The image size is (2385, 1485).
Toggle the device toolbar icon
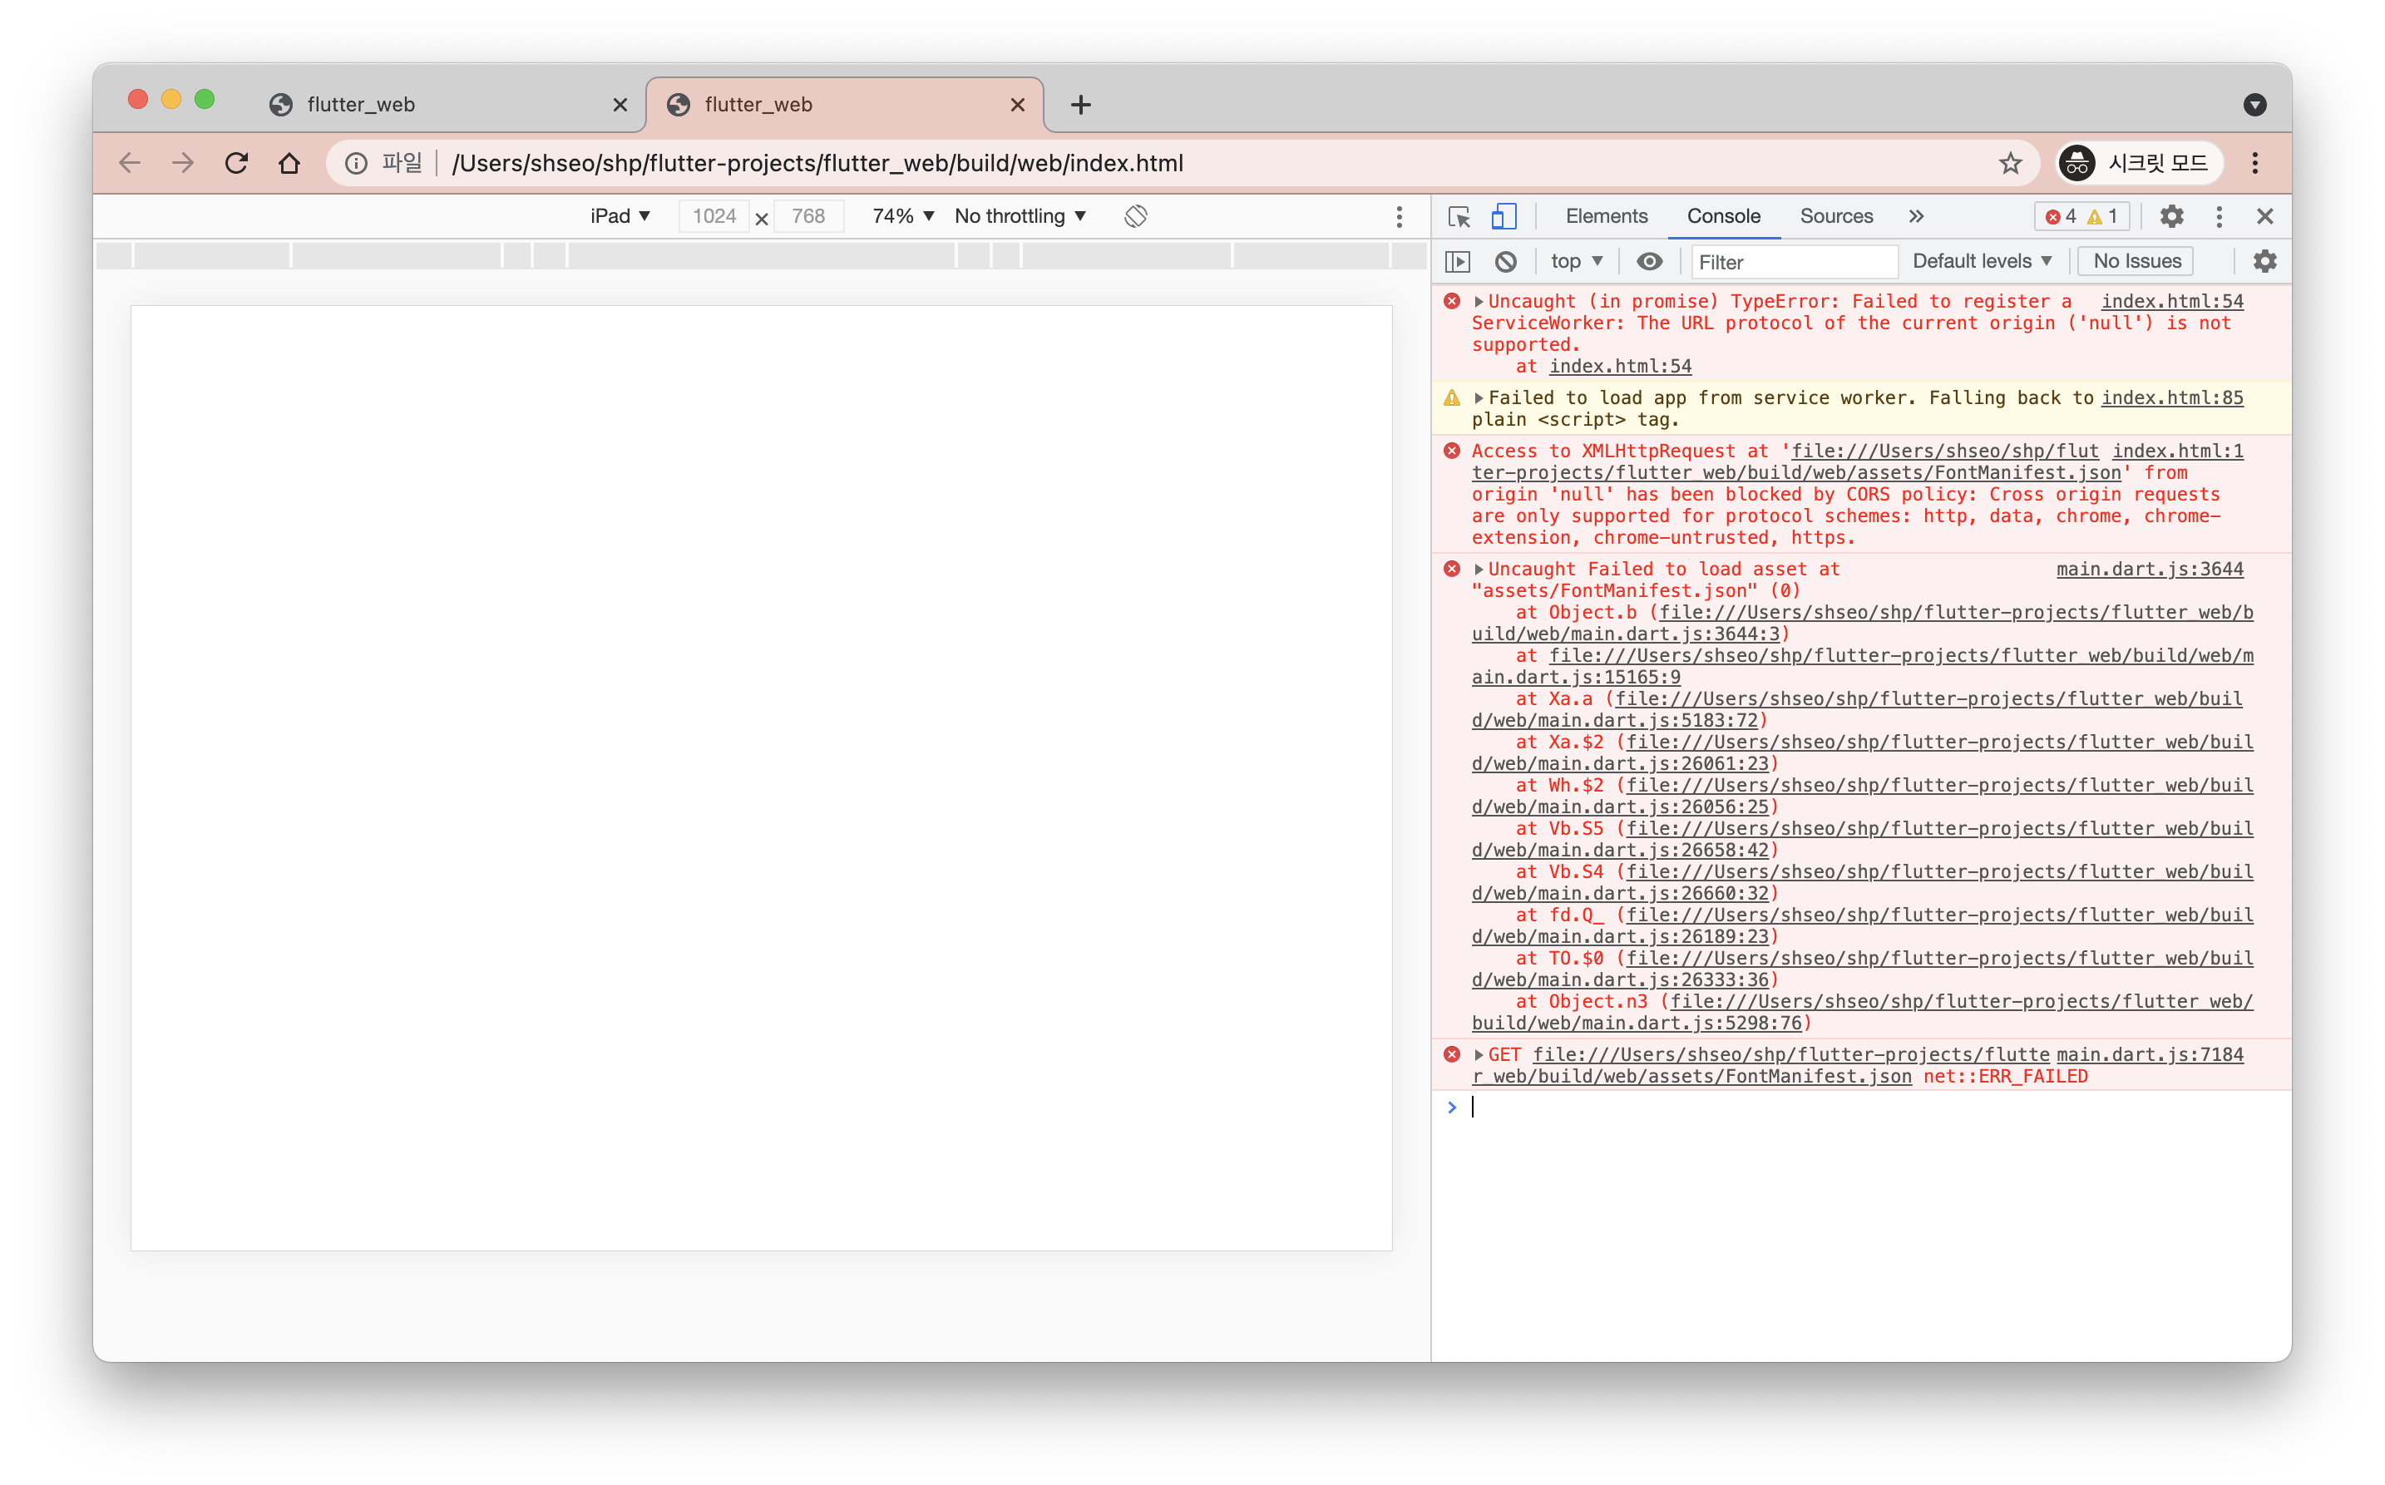coord(1503,216)
